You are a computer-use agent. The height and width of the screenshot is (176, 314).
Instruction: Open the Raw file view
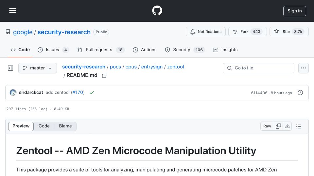tap(267, 126)
